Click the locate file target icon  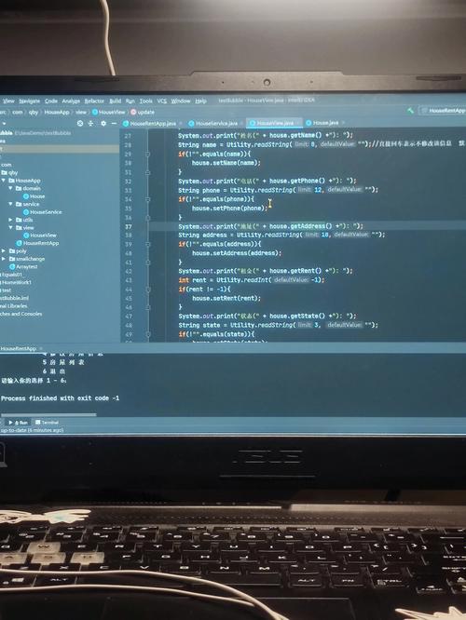[80, 124]
